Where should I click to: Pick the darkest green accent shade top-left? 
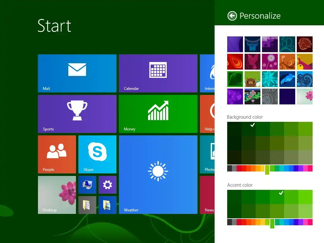[x=234, y=197]
